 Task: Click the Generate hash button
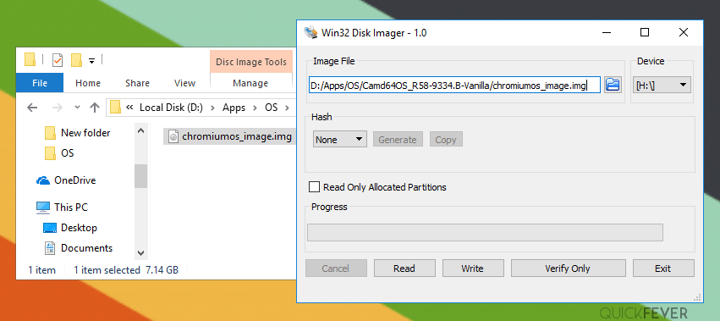point(398,140)
